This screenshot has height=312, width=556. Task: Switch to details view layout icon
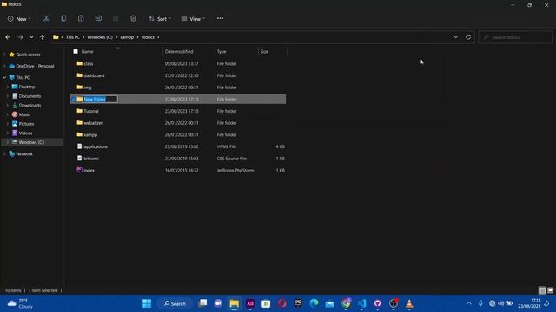(x=542, y=290)
